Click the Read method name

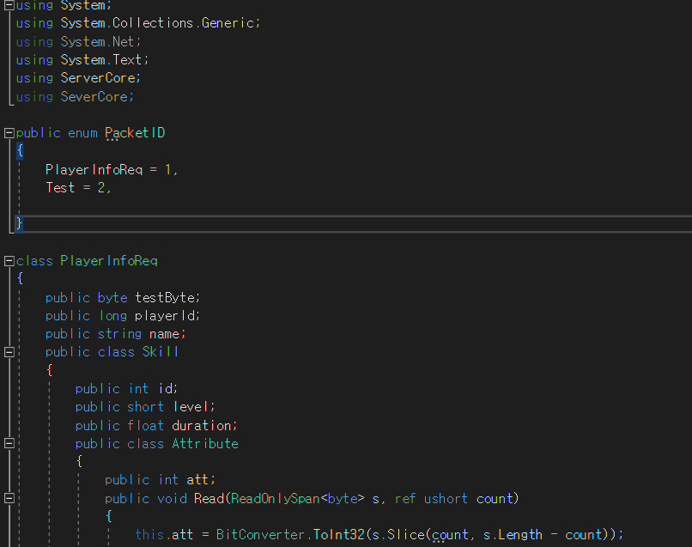[209, 498]
